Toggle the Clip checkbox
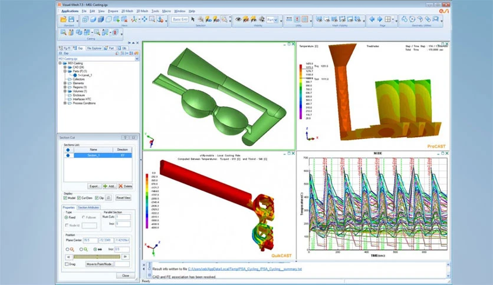The height and width of the screenshot is (285, 493). pos(97,198)
